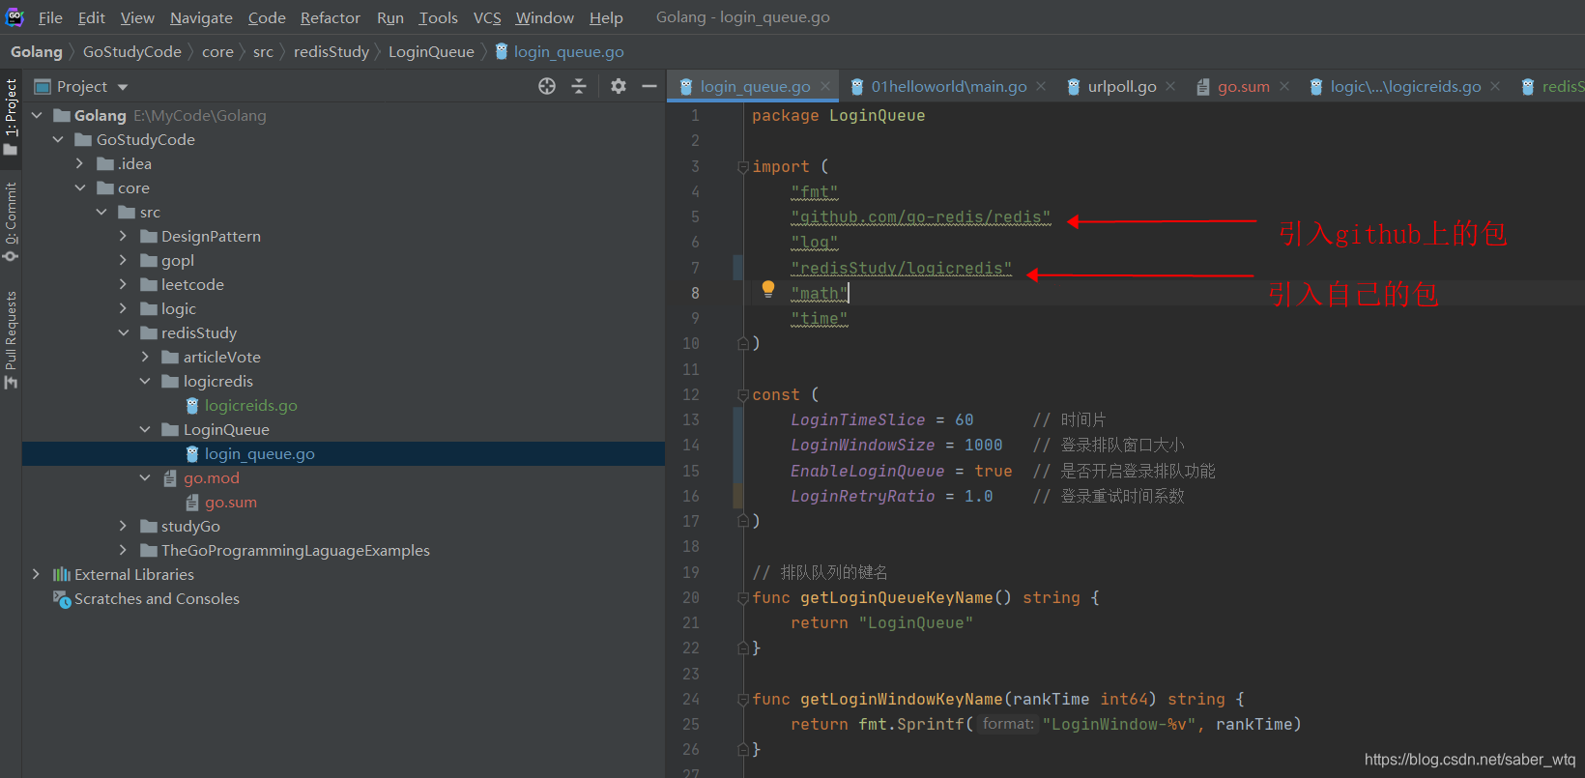Click LoginQueue in the breadcrumb bar
Screen dimensions: 1585x778
431,51
